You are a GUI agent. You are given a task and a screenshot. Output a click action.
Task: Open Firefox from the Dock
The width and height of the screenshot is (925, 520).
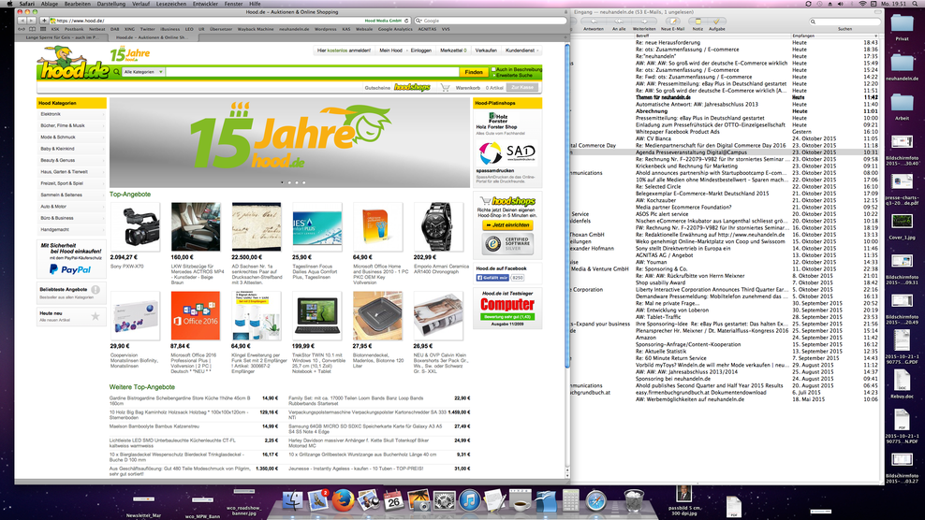(343, 500)
